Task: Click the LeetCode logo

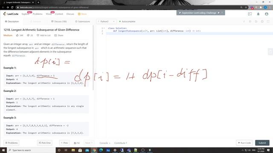Action: (11, 14)
